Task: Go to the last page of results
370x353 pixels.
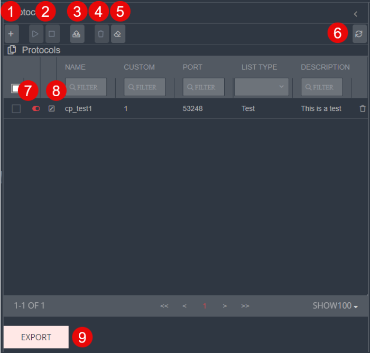Action: (x=245, y=306)
